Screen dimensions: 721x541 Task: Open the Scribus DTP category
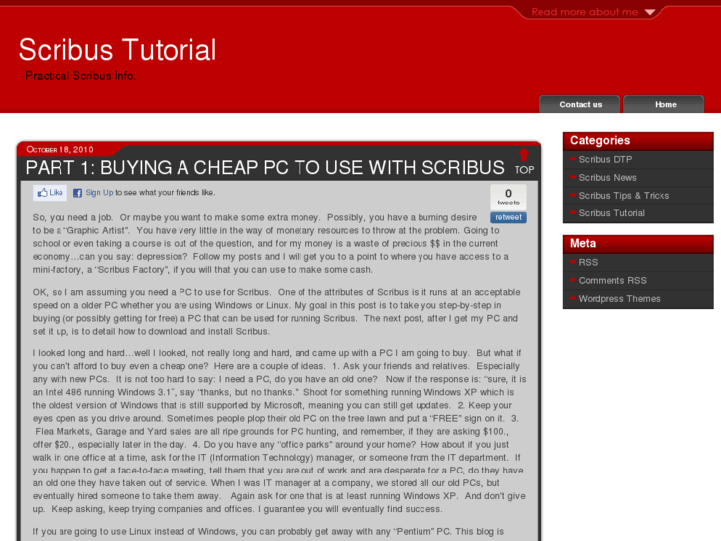click(605, 159)
